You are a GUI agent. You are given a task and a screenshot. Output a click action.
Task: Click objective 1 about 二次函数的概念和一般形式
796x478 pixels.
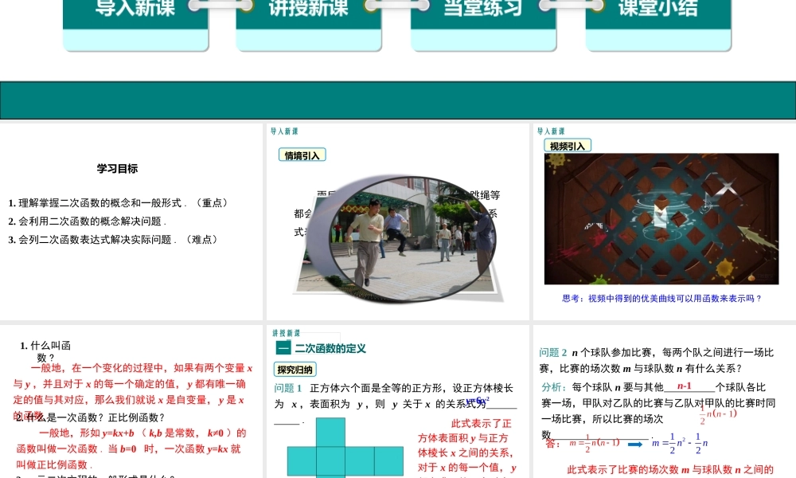click(119, 202)
